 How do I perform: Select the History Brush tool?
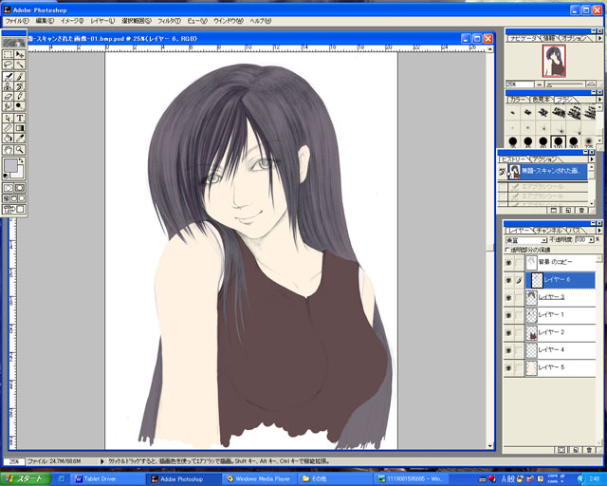[x=20, y=86]
